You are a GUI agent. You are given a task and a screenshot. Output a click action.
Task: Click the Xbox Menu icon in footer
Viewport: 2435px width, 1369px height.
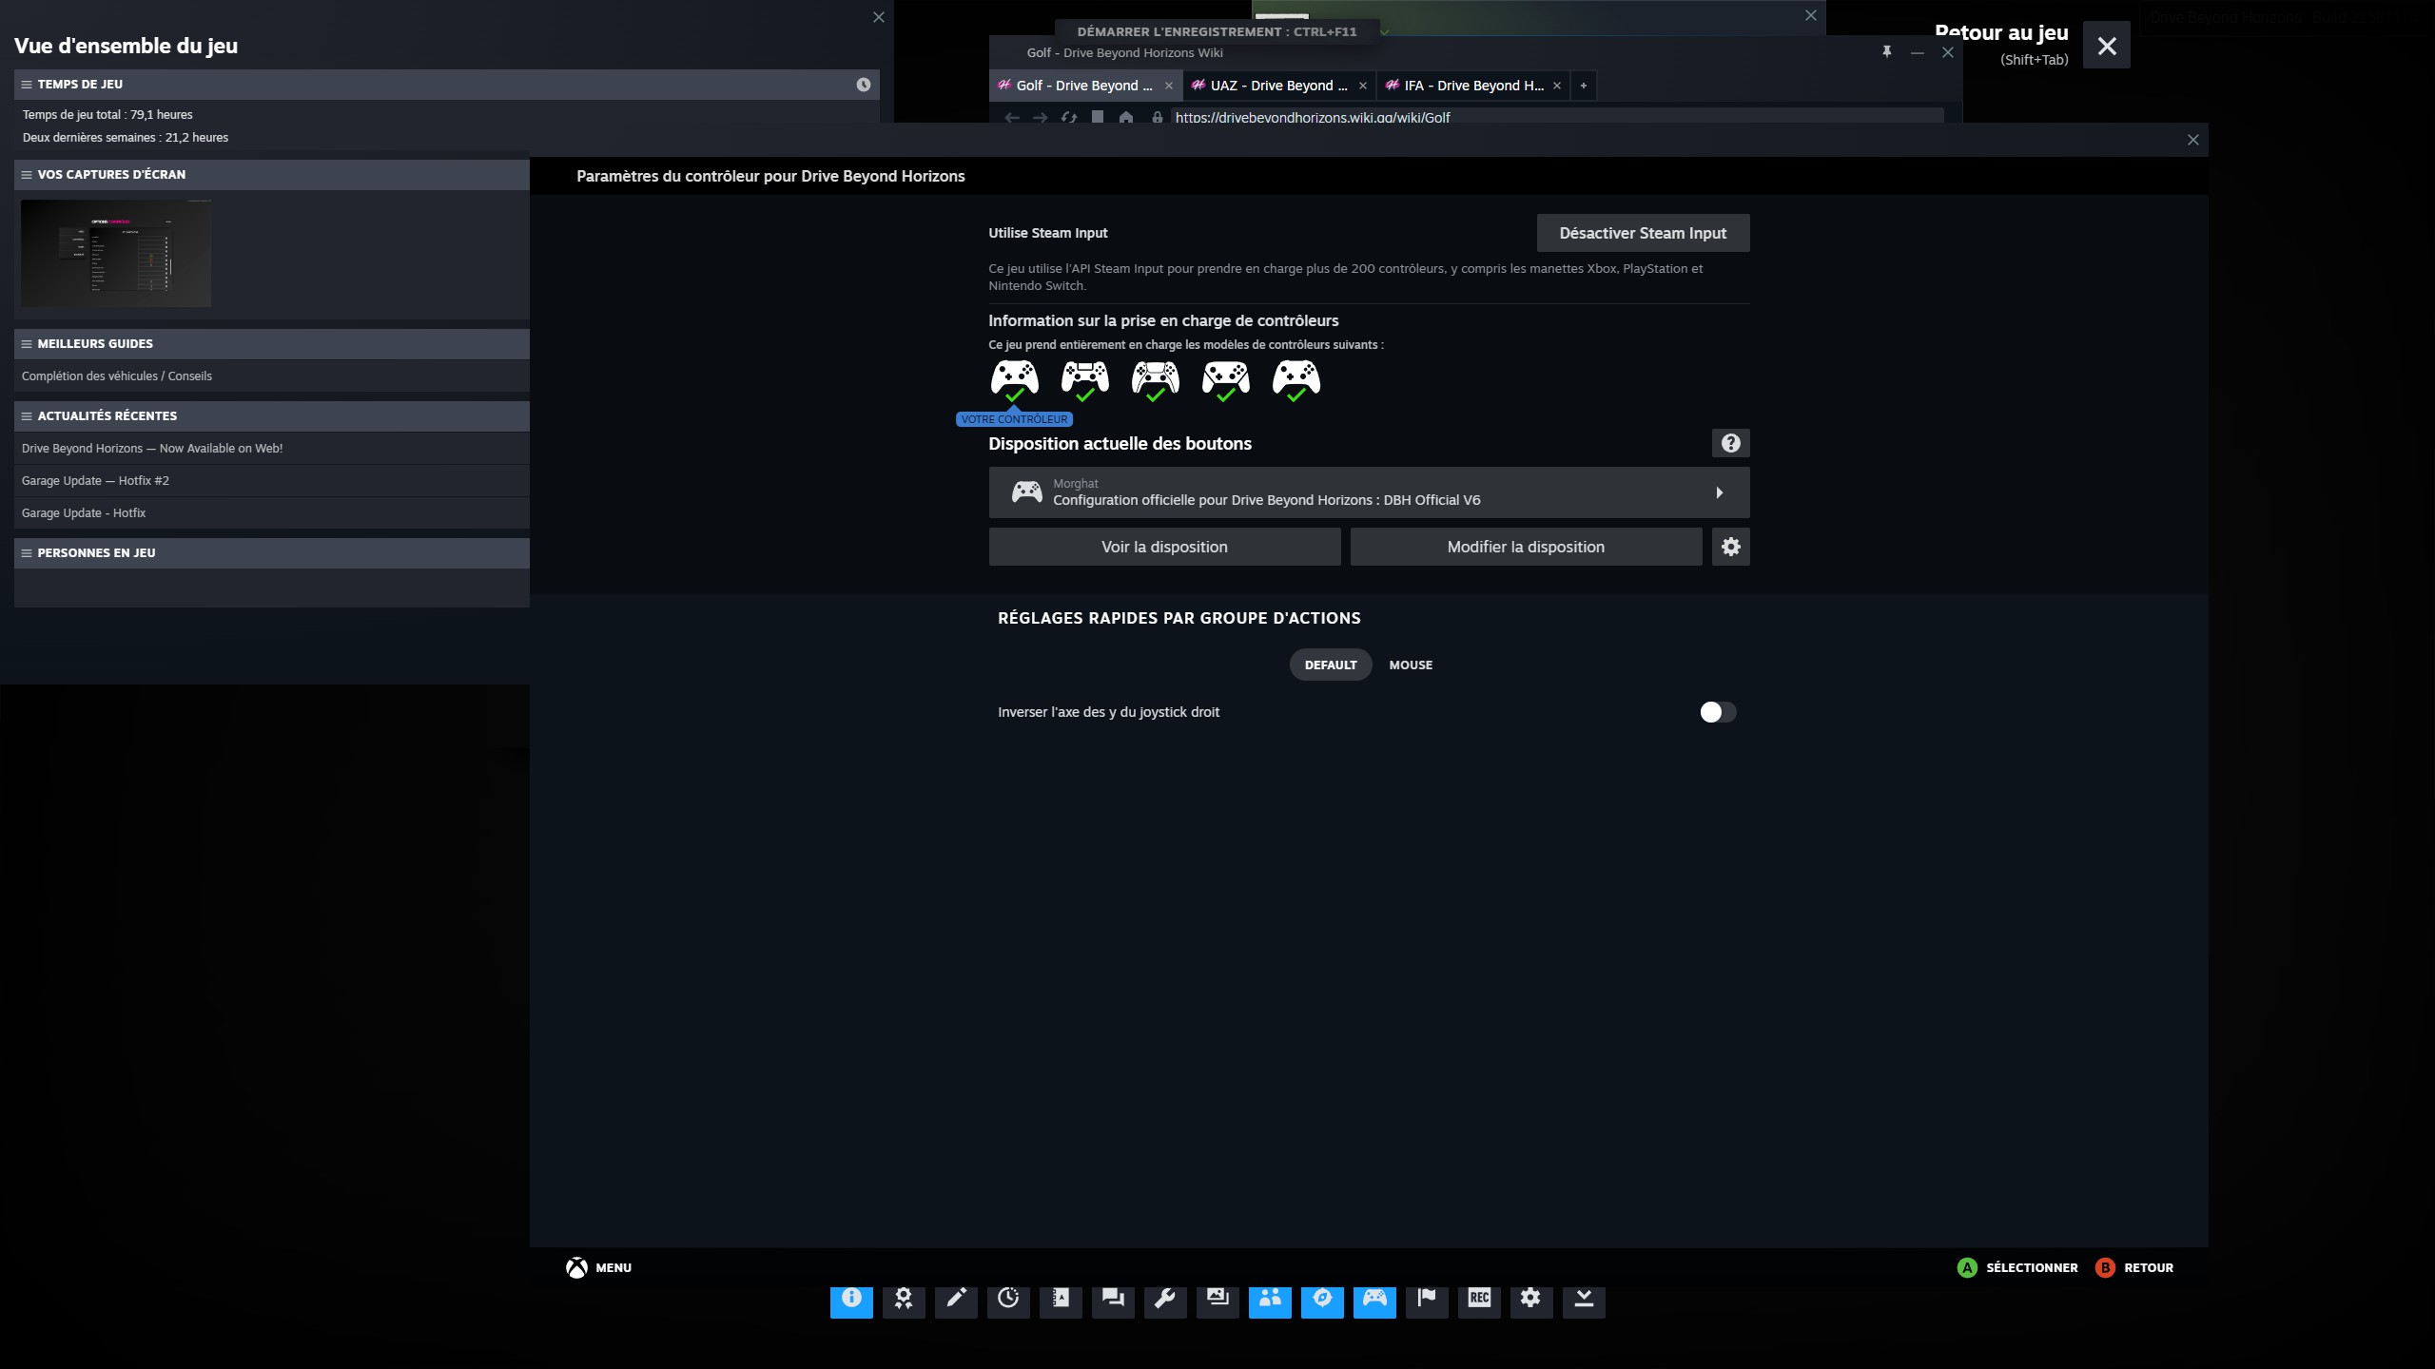576,1268
